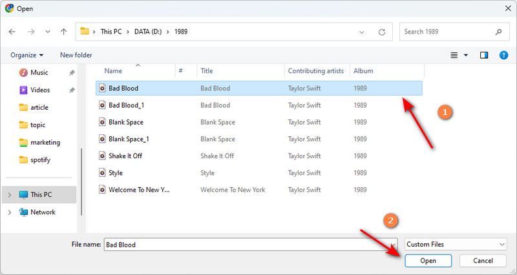Select the Style file
This screenshot has height=275, width=517.
pos(259,173)
